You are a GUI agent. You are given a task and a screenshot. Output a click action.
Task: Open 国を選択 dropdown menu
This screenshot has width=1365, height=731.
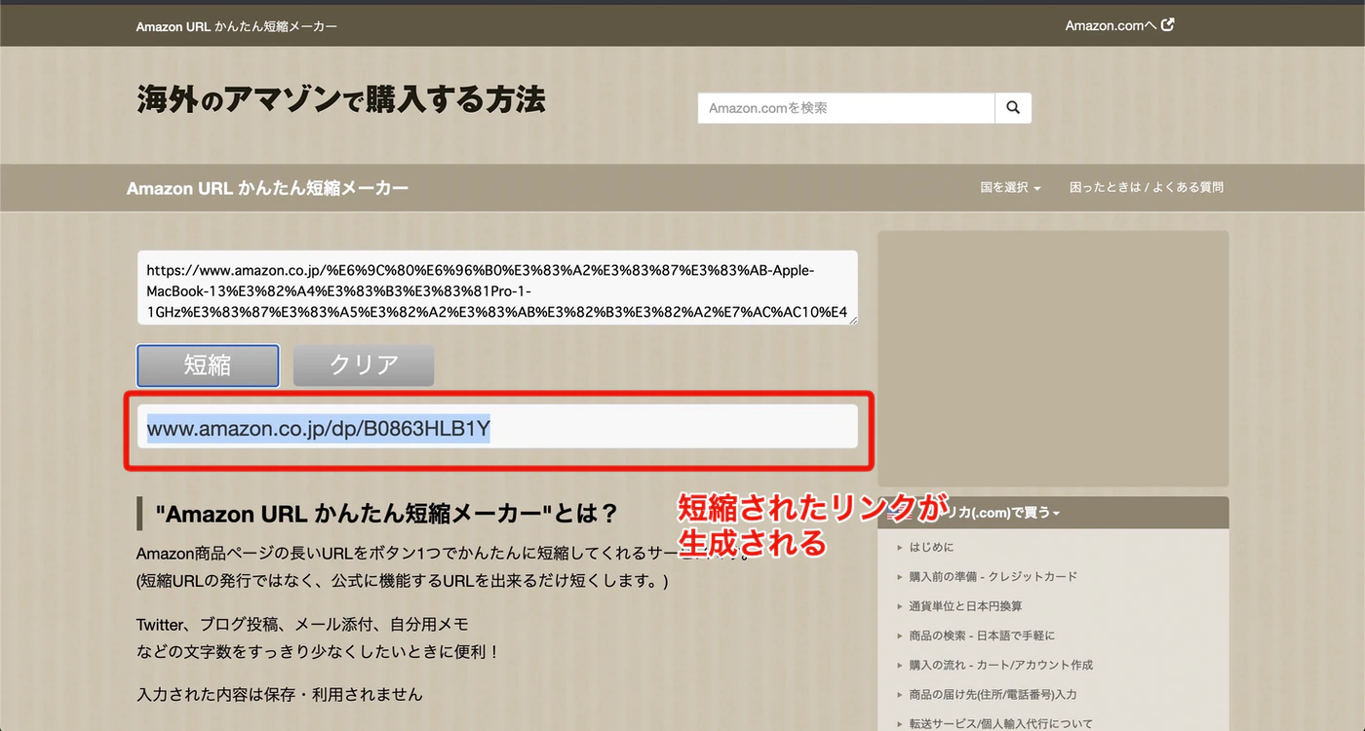pyautogui.click(x=1010, y=187)
